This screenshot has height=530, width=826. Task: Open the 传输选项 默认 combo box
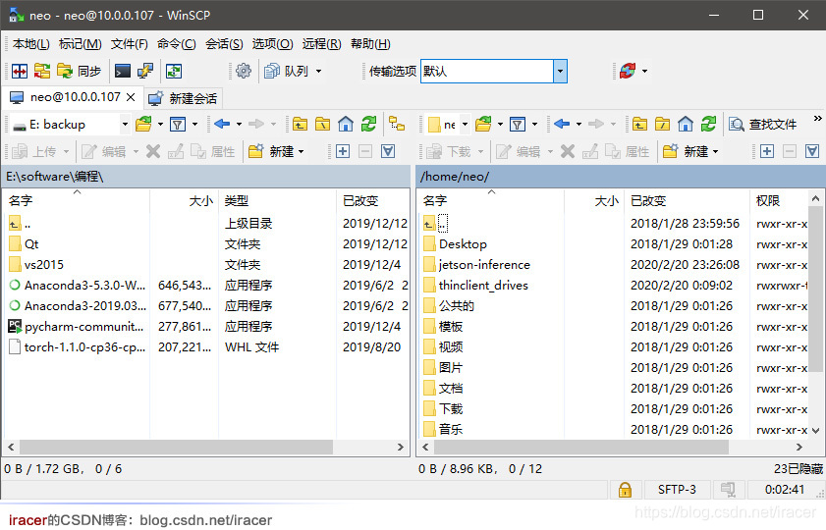(x=494, y=71)
